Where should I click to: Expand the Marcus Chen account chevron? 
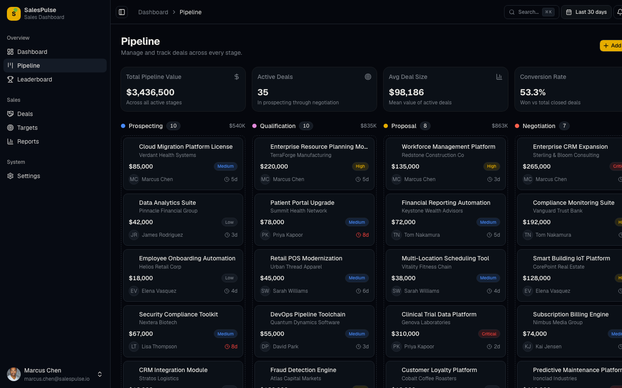(x=100, y=374)
